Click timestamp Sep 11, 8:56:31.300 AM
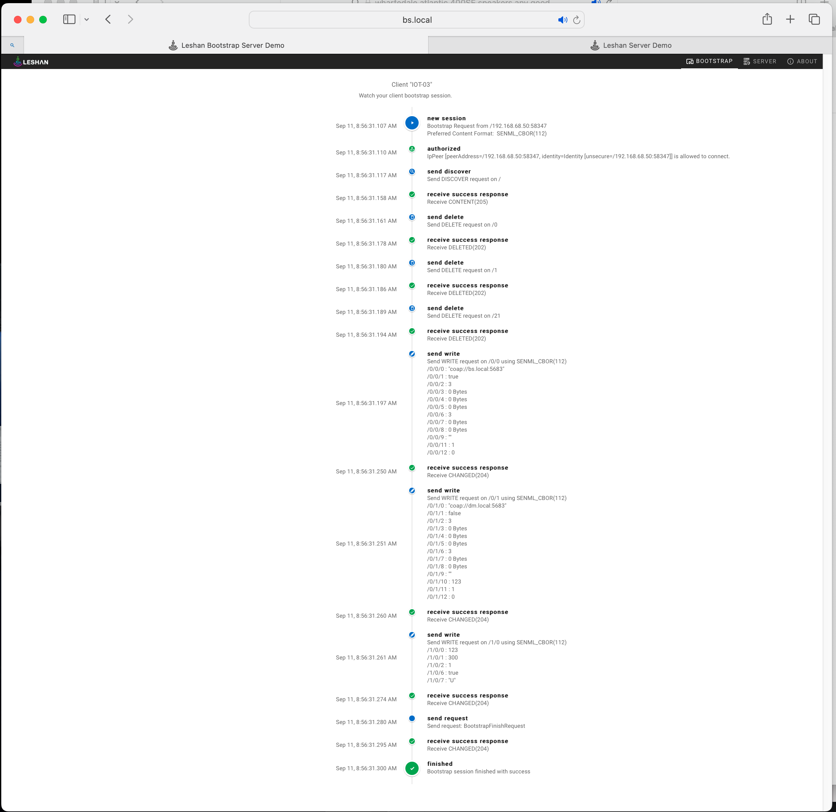The image size is (836, 812). tap(366, 768)
